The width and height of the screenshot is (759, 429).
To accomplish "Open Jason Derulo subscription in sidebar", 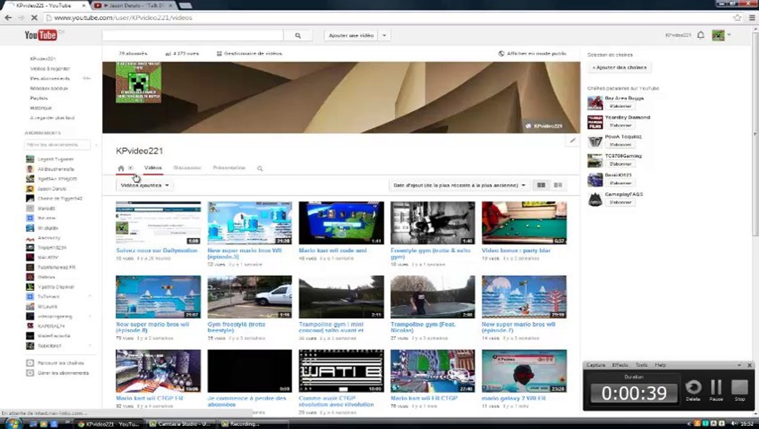I will 51,188.
